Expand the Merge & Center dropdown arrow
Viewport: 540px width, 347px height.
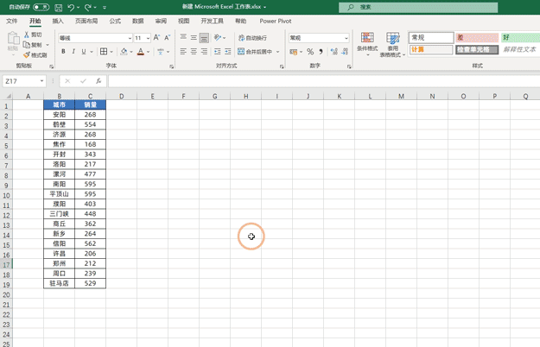[x=278, y=52]
